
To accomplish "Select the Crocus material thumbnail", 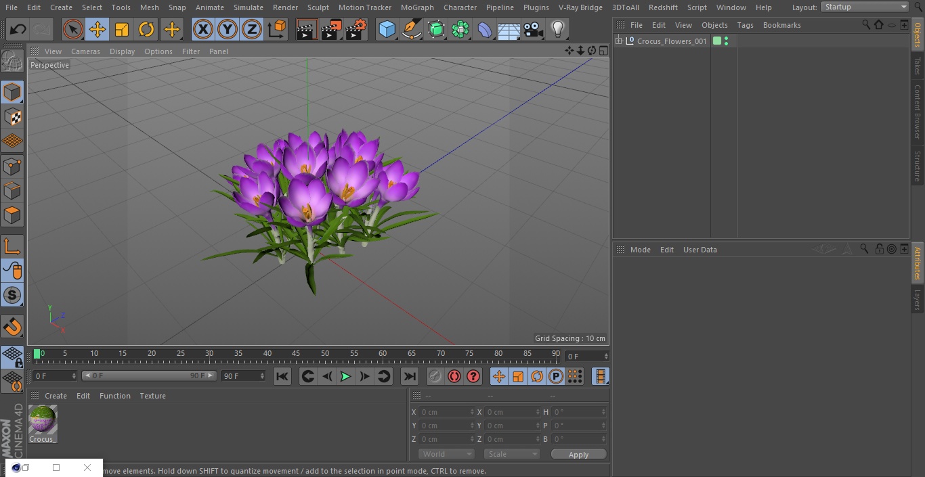I will [x=43, y=419].
